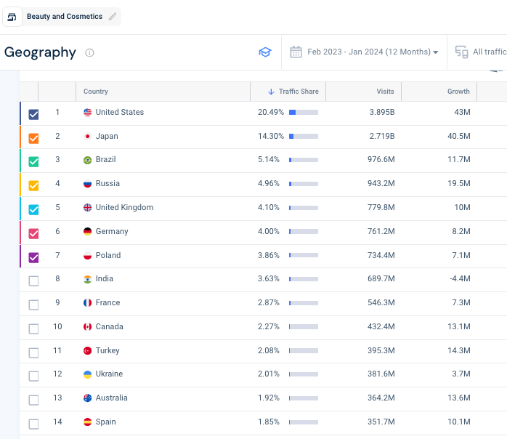Click the India flag icon

coord(87,279)
